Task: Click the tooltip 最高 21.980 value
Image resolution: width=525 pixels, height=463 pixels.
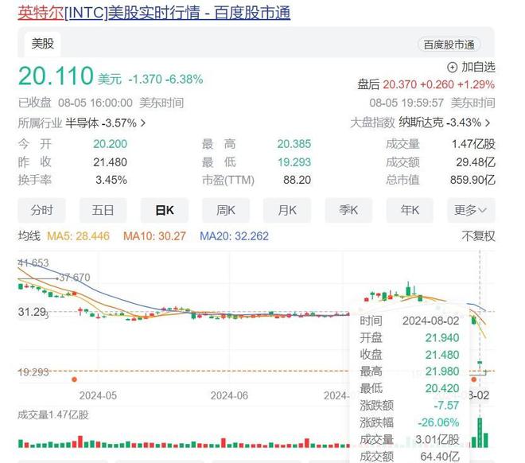Action: click(x=442, y=372)
